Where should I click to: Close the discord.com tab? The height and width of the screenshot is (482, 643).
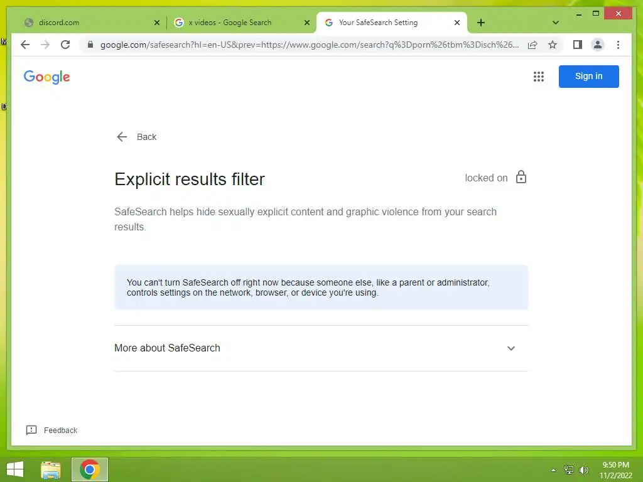pyautogui.click(x=156, y=23)
